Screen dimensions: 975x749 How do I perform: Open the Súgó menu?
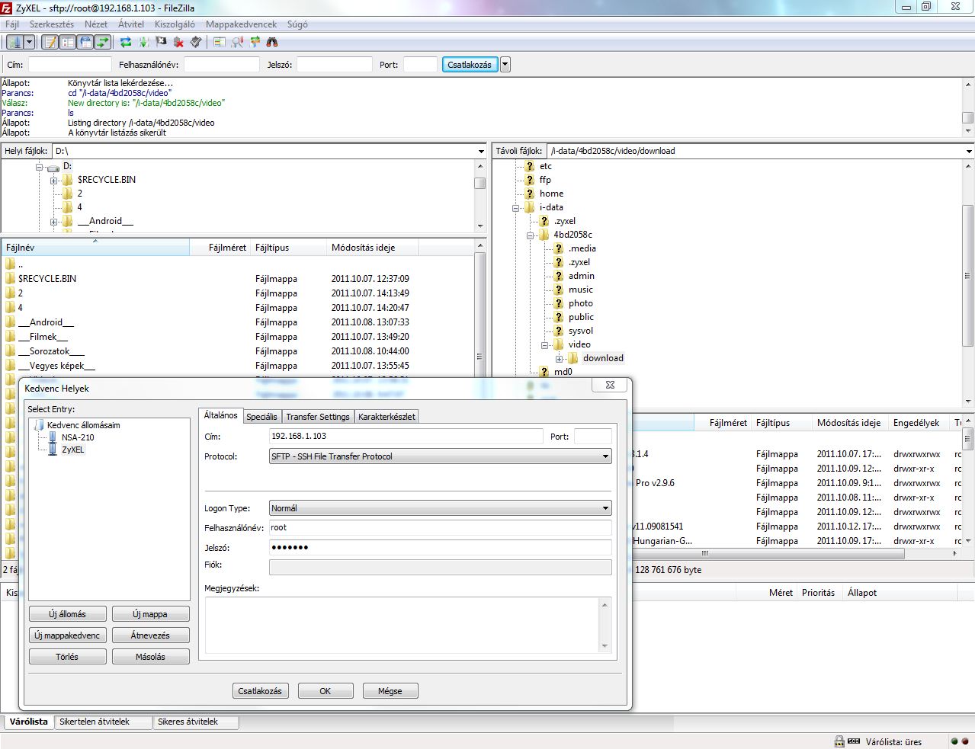pyautogui.click(x=297, y=24)
